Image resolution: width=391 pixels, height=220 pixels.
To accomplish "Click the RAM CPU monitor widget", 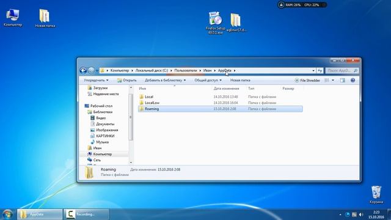I will tap(302, 5).
